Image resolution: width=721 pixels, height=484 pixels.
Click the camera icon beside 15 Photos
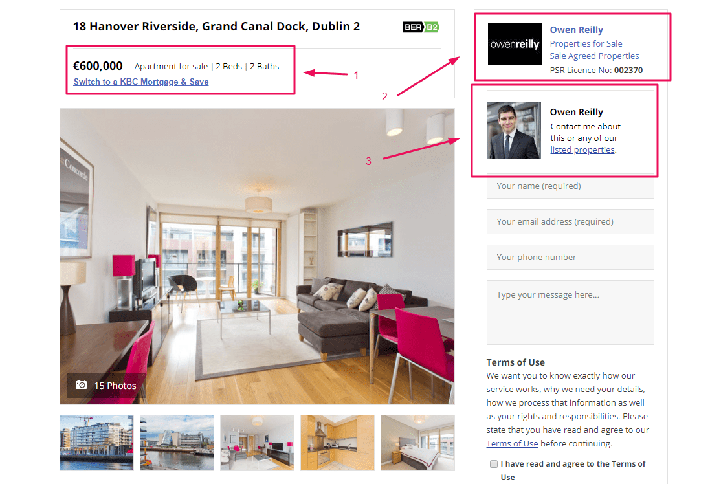82,385
